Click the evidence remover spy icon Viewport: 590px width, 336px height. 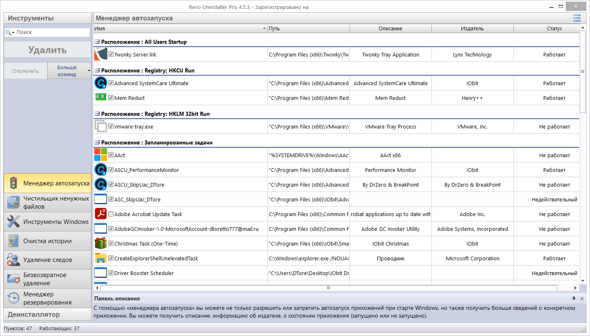[14, 260]
